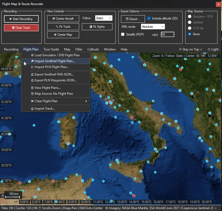Click the 10.00°E longitude label

tap(86, 202)
